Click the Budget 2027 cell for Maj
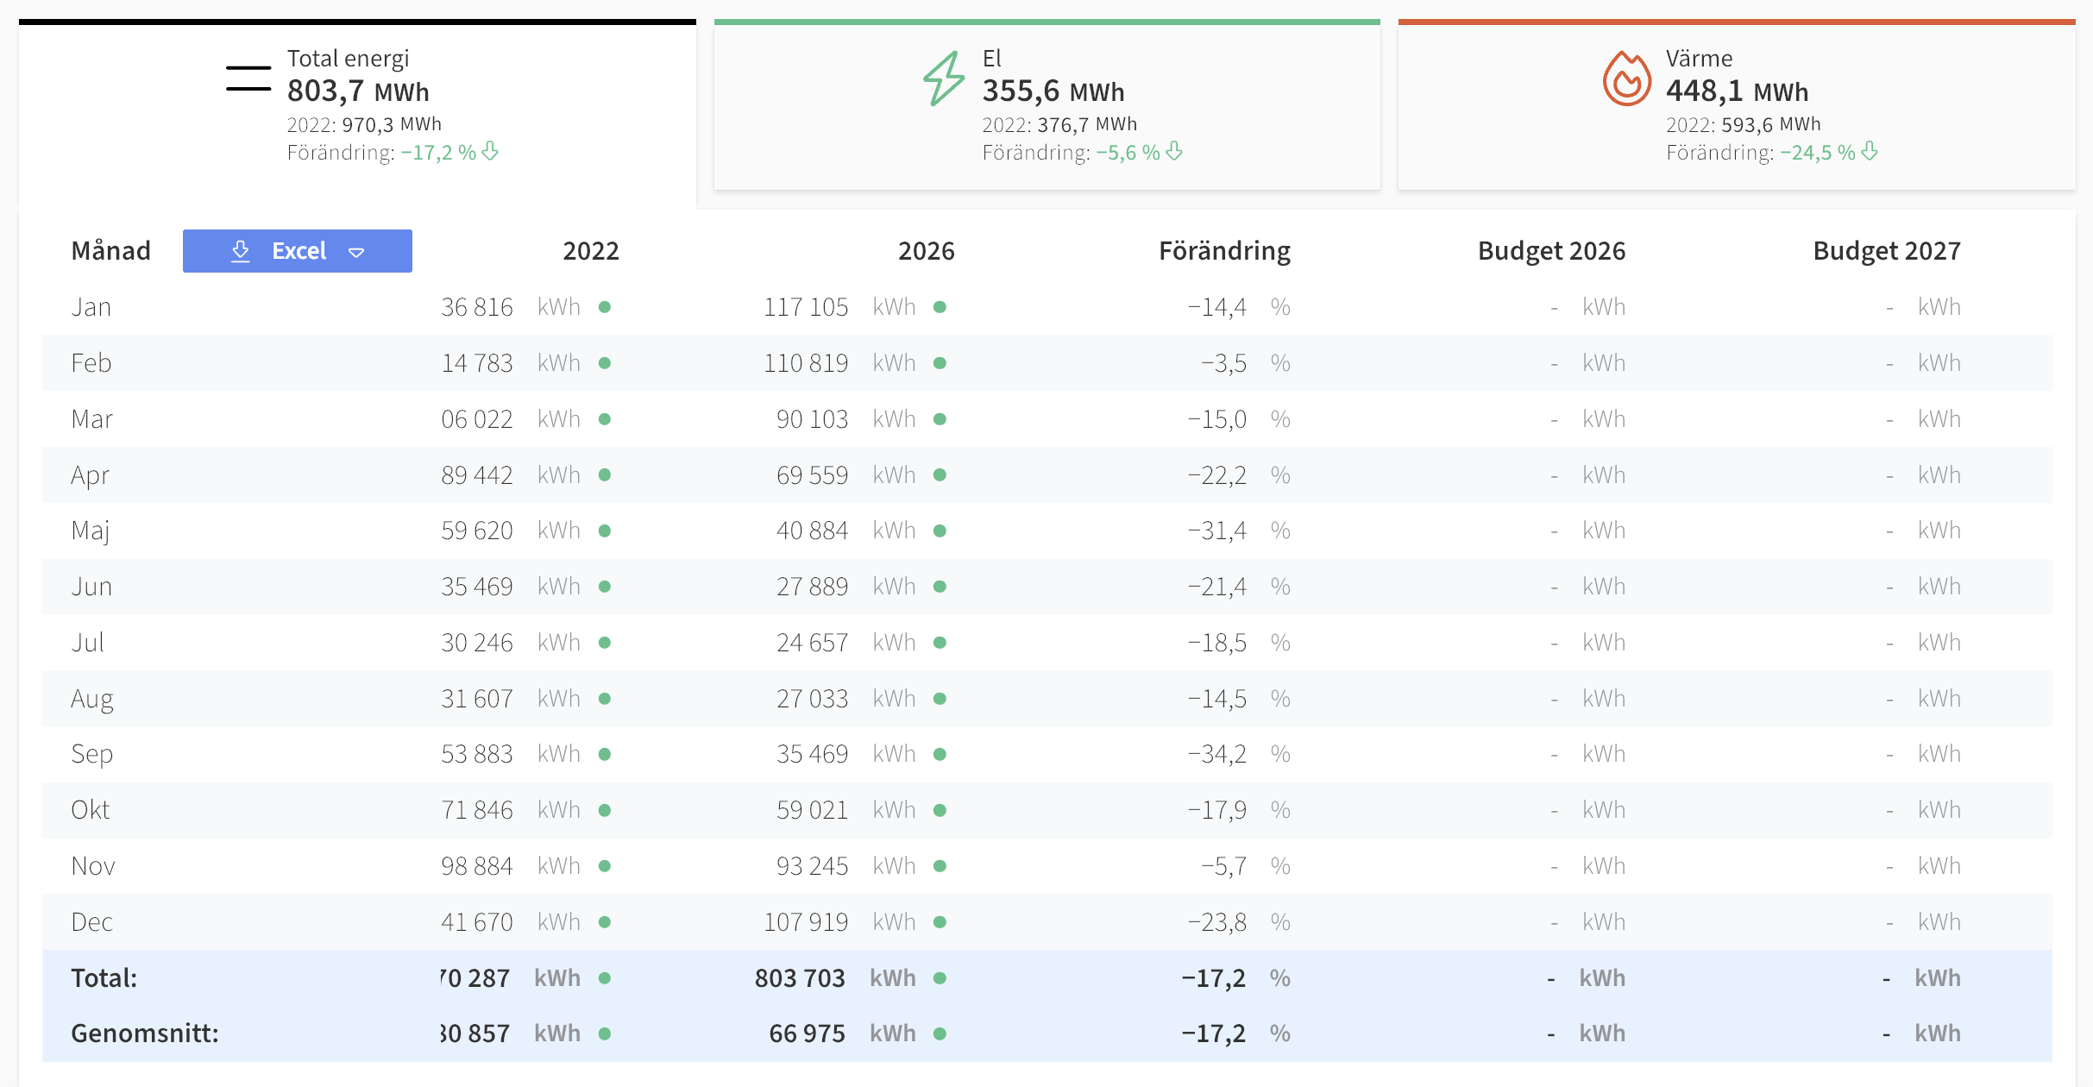 click(1923, 531)
